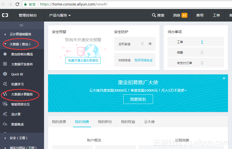
Task: Click the Aliyun logo icon
Action: click(5, 15)
